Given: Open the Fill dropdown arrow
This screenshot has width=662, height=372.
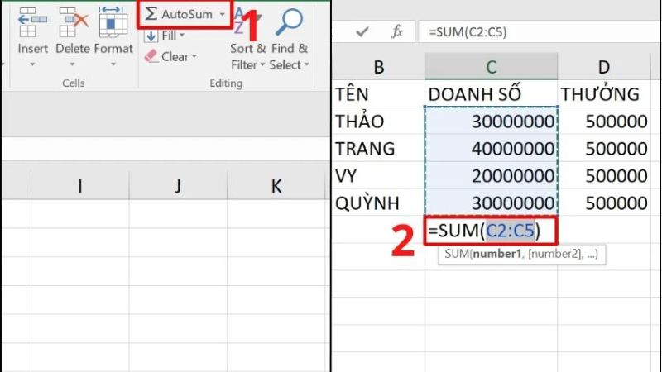Looking at the screenshot, I should tap(182, 36).
